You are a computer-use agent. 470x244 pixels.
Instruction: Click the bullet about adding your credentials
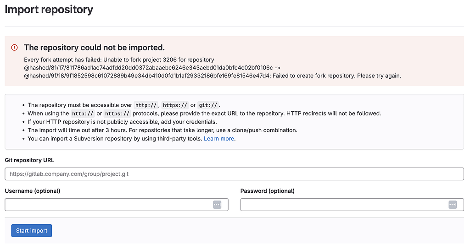pyautogui.click(x=122, y=122)
